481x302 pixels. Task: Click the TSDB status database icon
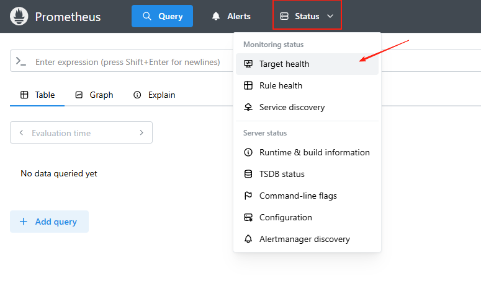pos(248,174)
